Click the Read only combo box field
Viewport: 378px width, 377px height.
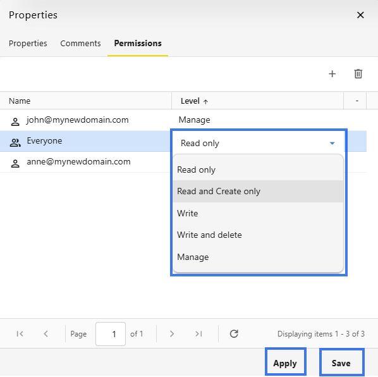[x=259, y=143]
